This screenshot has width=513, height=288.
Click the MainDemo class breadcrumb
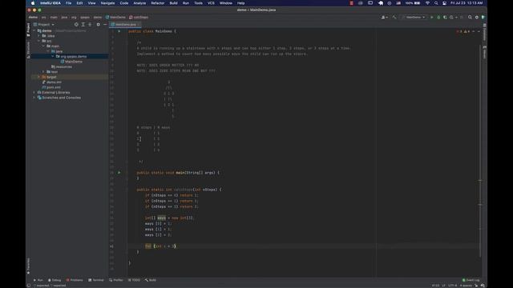(x=115, y=18)
